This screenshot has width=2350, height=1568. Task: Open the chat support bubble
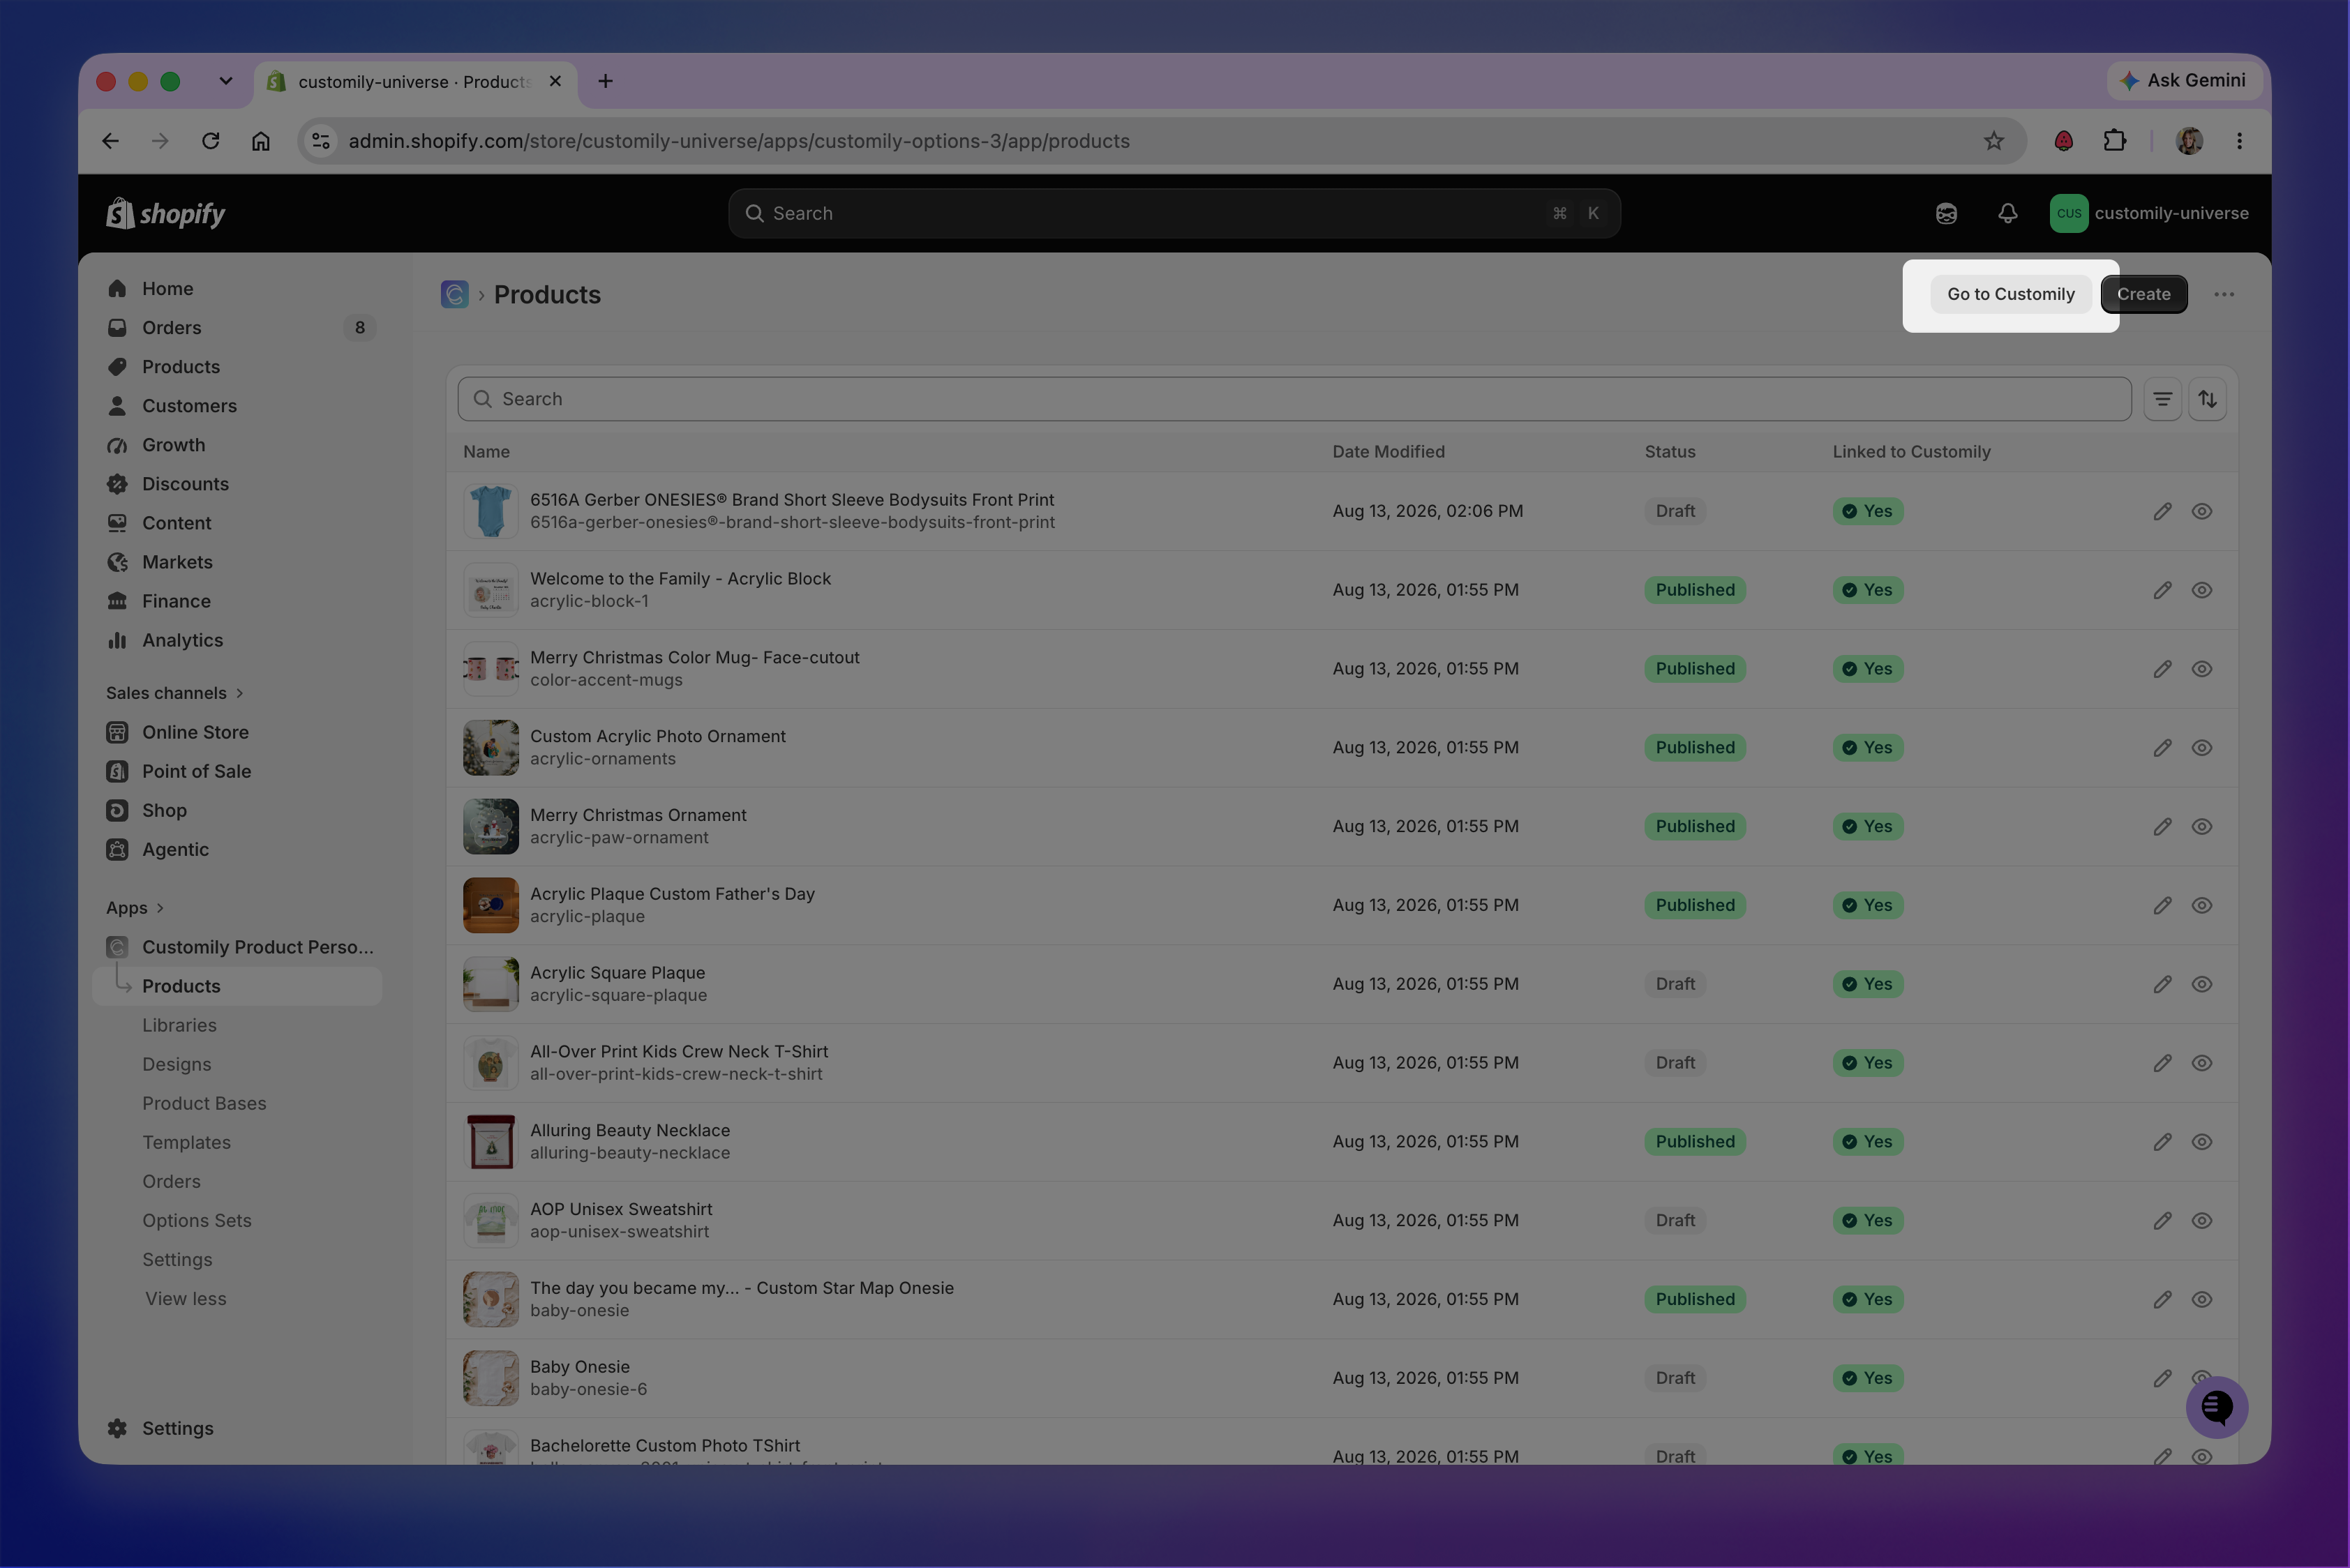pos(2217,1407)
